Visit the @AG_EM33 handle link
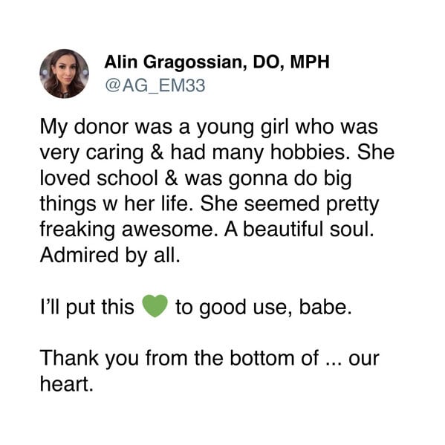Image resolution: width=445 pixels, height=445 pixels. 155,85
